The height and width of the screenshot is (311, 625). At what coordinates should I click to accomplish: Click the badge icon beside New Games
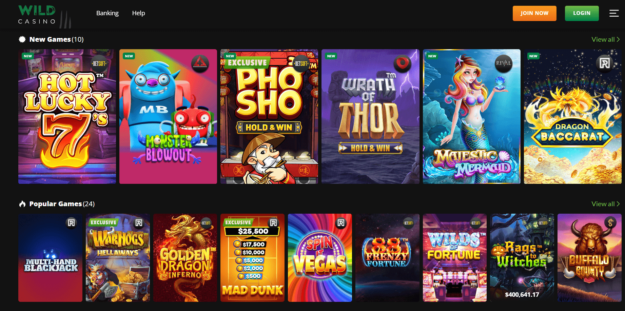22,39
